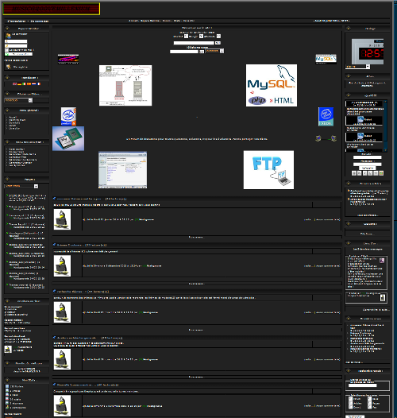Click the shoutbox scrollbar down arrow

coord(386,150)
